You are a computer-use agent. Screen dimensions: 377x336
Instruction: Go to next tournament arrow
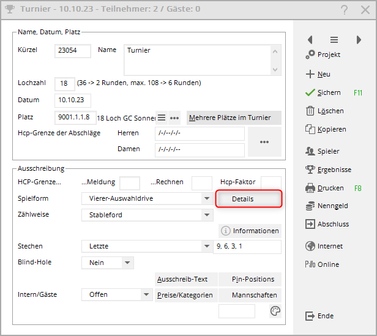point(359,40)
